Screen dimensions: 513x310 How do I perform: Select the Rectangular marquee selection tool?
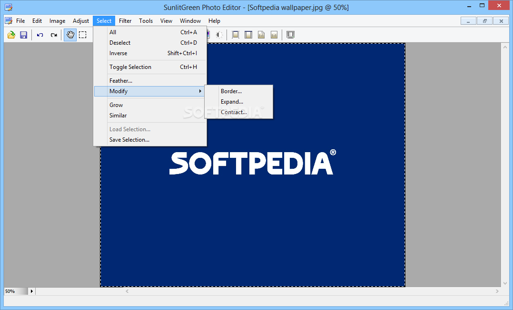83,35
